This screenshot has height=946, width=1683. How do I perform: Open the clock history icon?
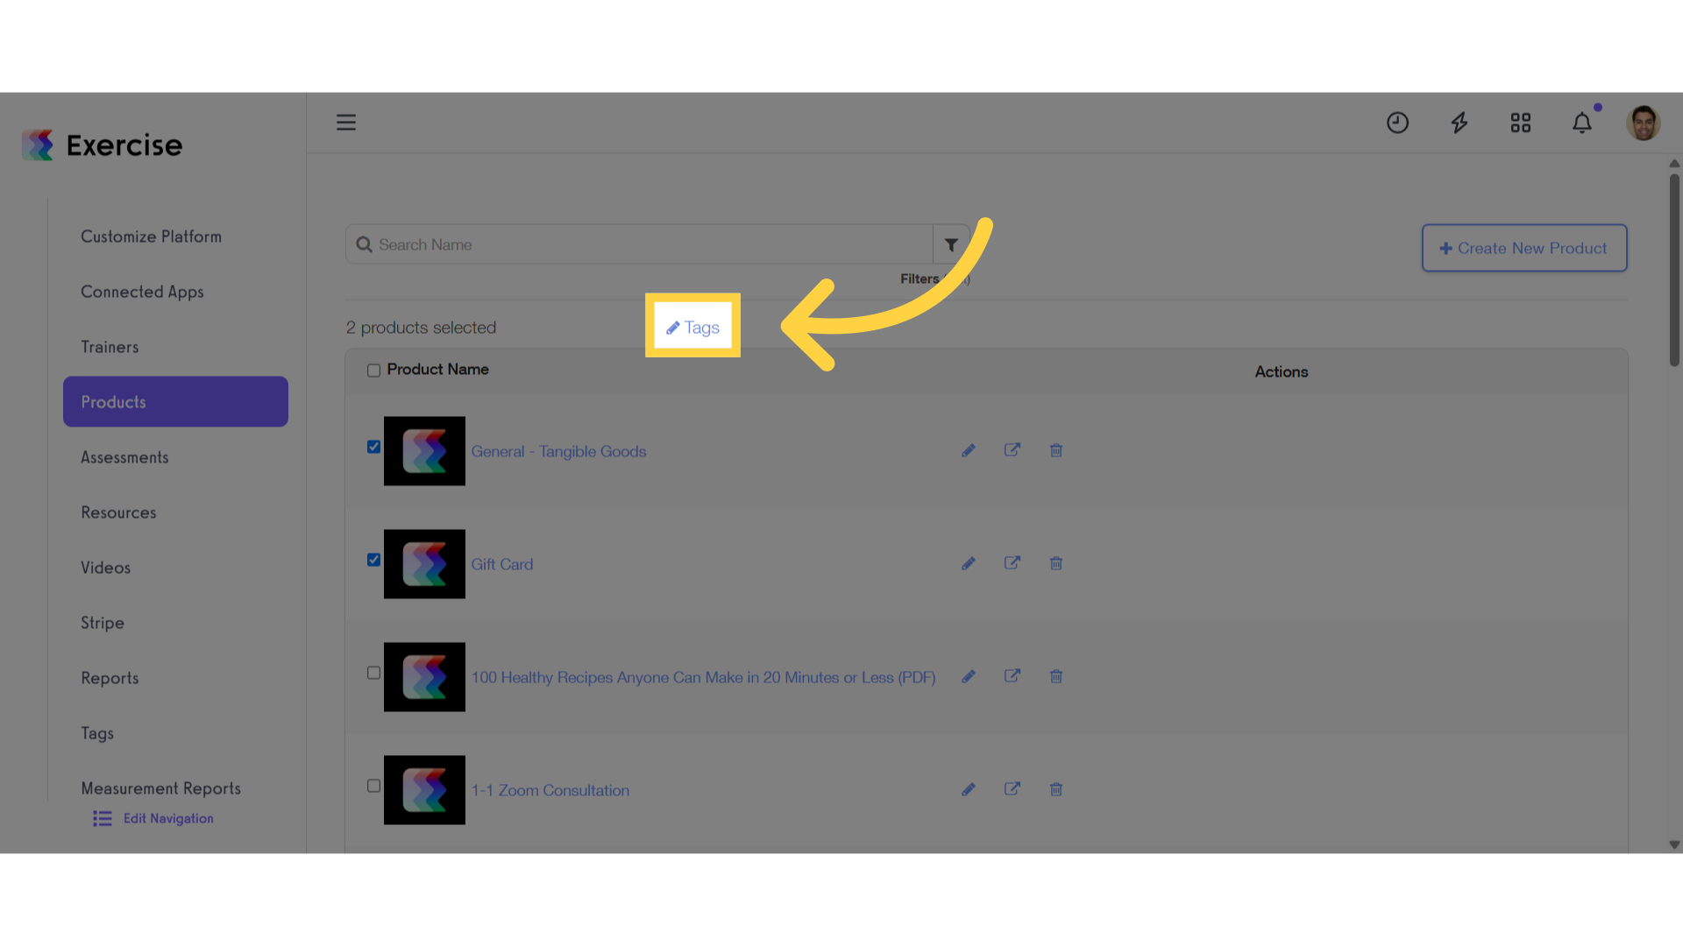click(x=1397, y=123)
